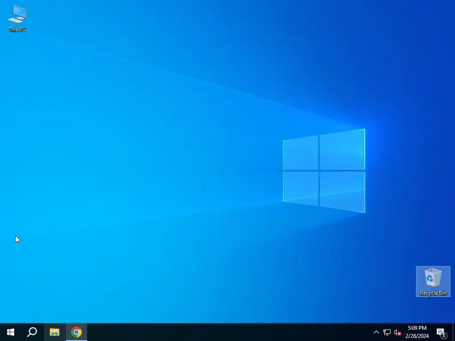Screen dimensions: 455x341
Task: Open the Action Center notifications icon
Action: (x=441, y=332)
